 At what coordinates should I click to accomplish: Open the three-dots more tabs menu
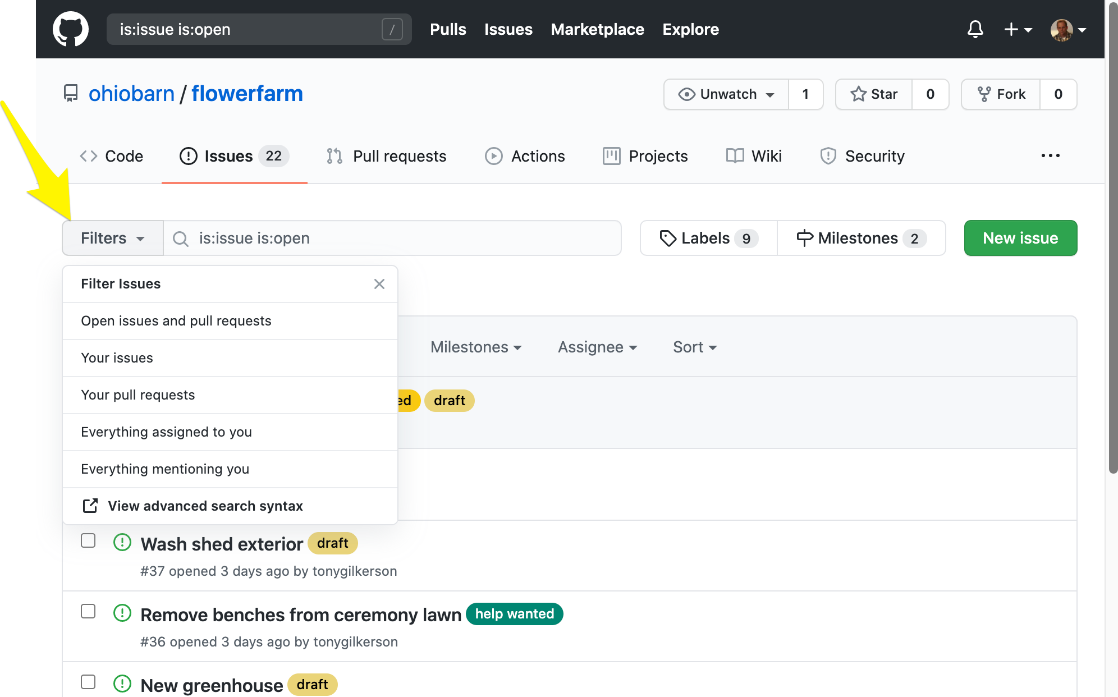(x=1051, y=155)
